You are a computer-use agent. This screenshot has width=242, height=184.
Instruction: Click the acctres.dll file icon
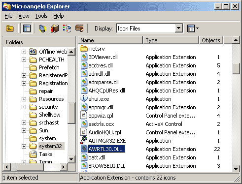[84, 65]
